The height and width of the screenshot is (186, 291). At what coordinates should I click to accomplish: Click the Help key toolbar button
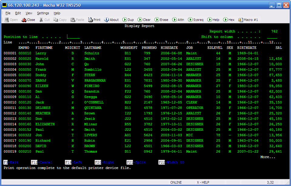[213, 20]
